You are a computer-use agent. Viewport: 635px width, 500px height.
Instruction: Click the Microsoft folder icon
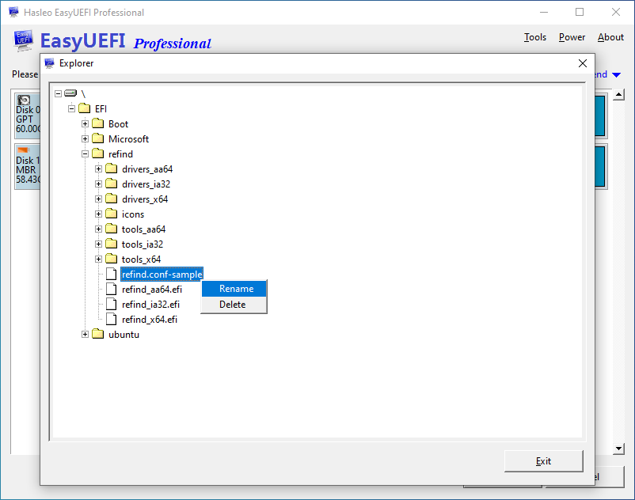pyautogui.click(x=97, y=138)
